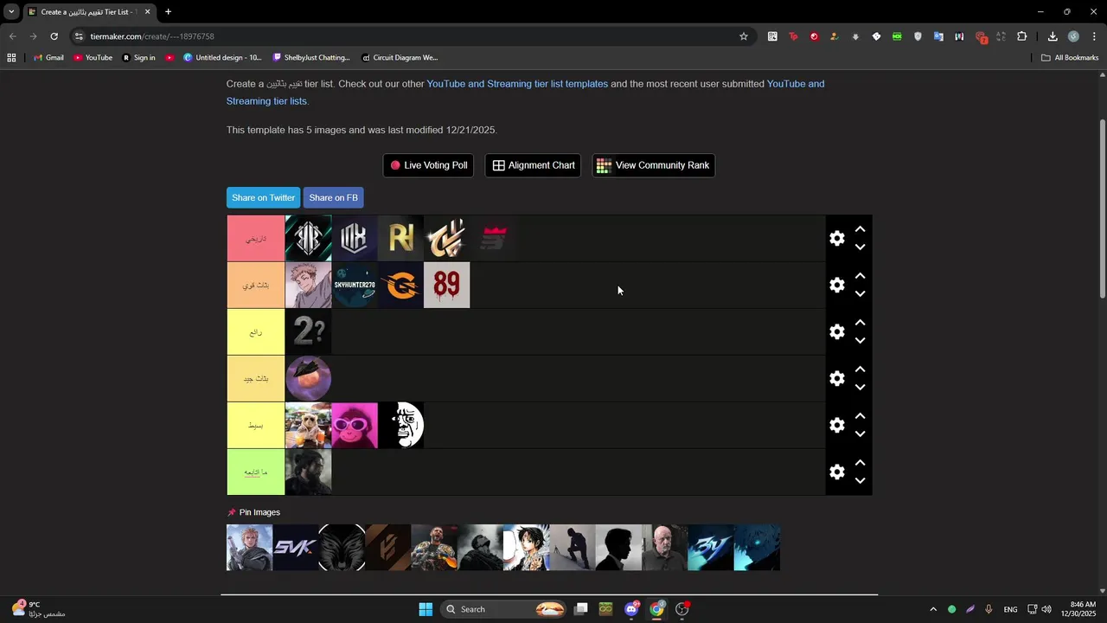Reload the tiermaker page
Screen dimensions: 1107x623
coord(54,36)
